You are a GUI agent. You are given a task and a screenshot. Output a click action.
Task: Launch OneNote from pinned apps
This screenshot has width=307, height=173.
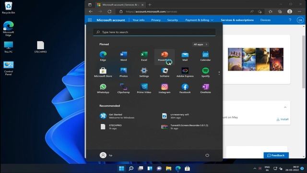tap(205, 88)
